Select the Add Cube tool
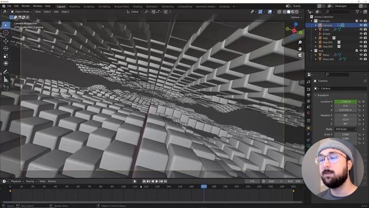The height and width of the screenshot is (208, 369). pyautogui.click(x=6, y=88)
